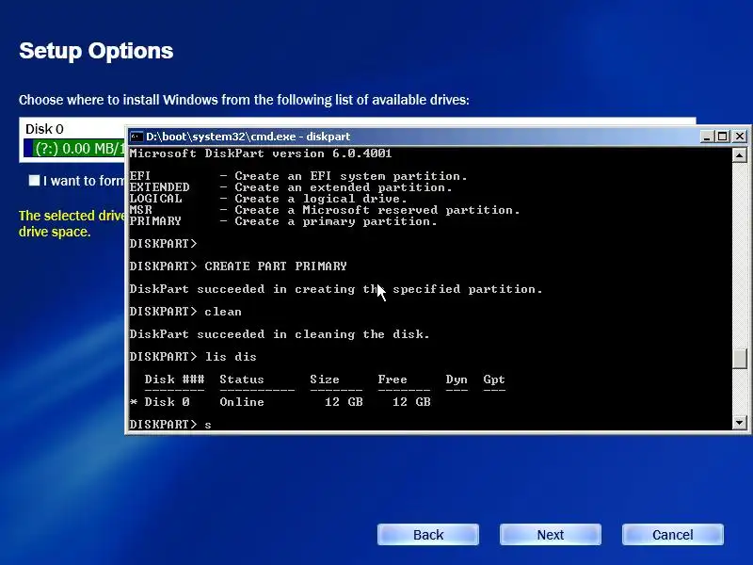Click the current 'DISKPART> s' prompt line

pyautogui.click(x=170, y=425)
